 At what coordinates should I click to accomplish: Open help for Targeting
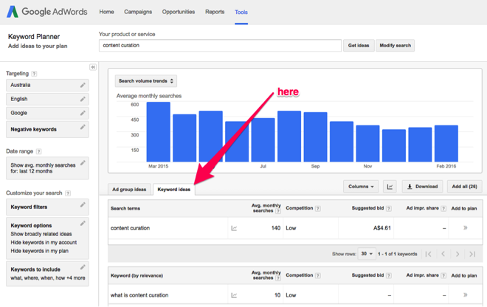tap(34, 74)
